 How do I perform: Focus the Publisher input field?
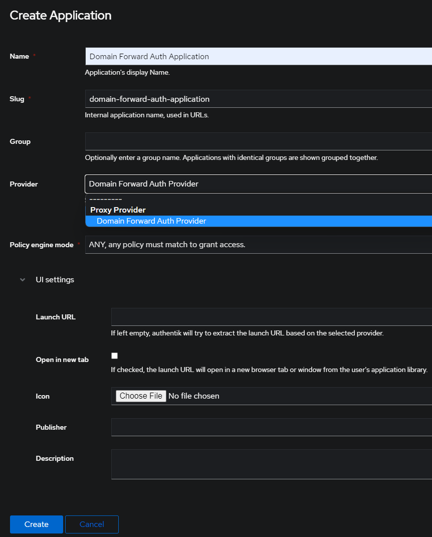(272, 427)
